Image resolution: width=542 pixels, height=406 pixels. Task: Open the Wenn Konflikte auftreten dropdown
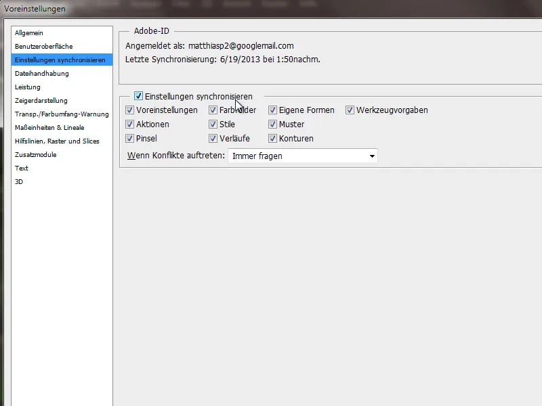click(303, 156)
